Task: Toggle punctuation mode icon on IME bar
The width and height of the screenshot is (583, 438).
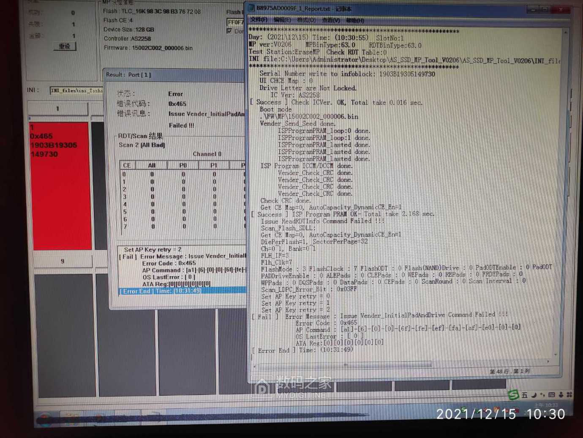Action: (x=542, y=395)
